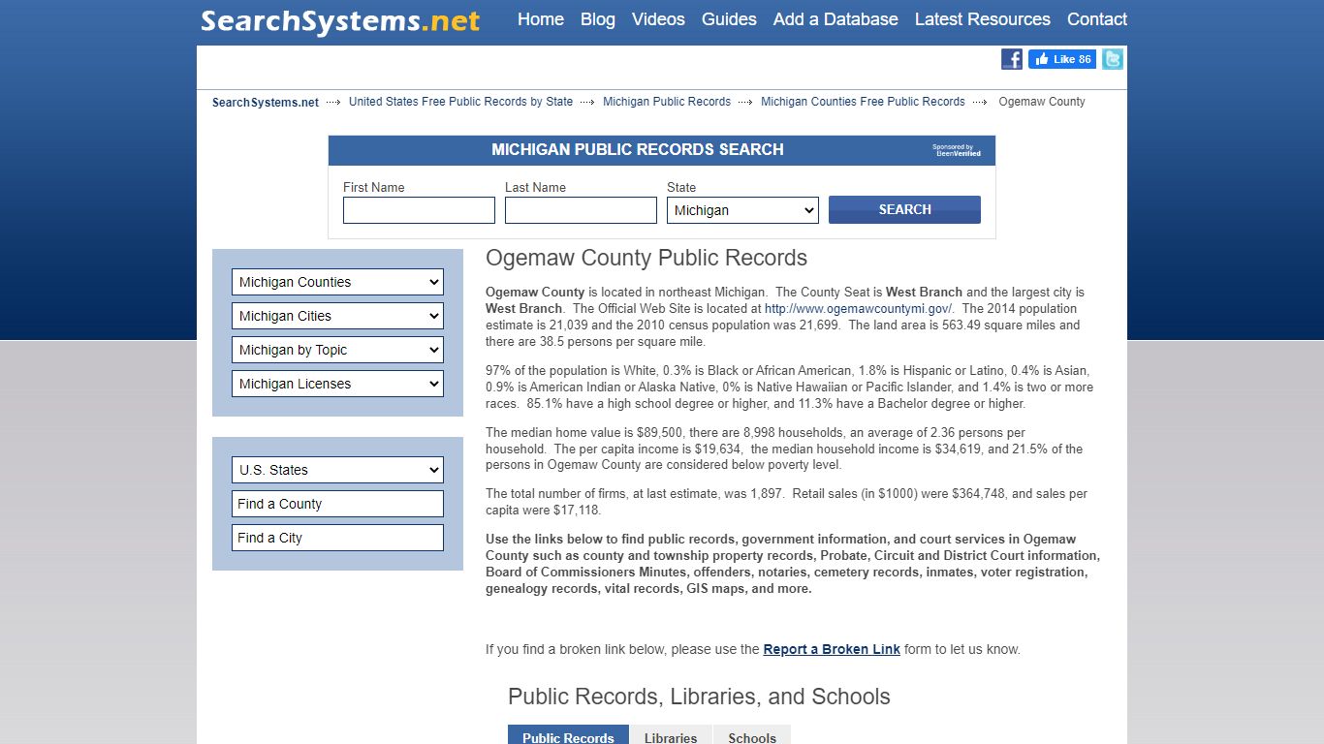The width and height of the screenshot is (1324, 744).
Task: Open the Contact page
Action: [1097, 19]
